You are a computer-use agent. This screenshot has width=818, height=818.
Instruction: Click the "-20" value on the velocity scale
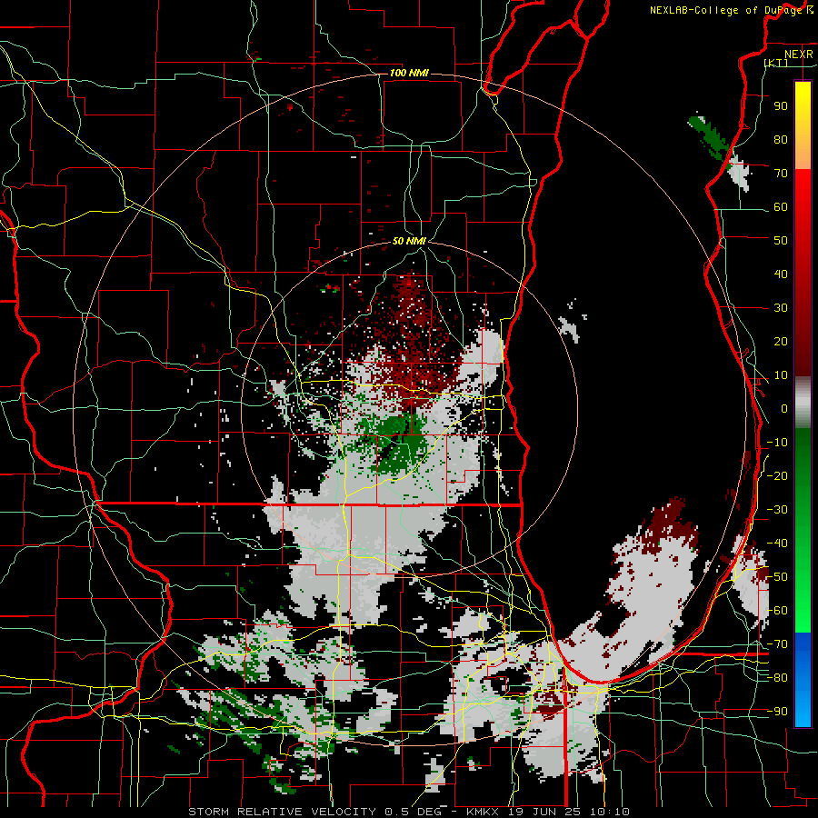[x=777, y=475]
